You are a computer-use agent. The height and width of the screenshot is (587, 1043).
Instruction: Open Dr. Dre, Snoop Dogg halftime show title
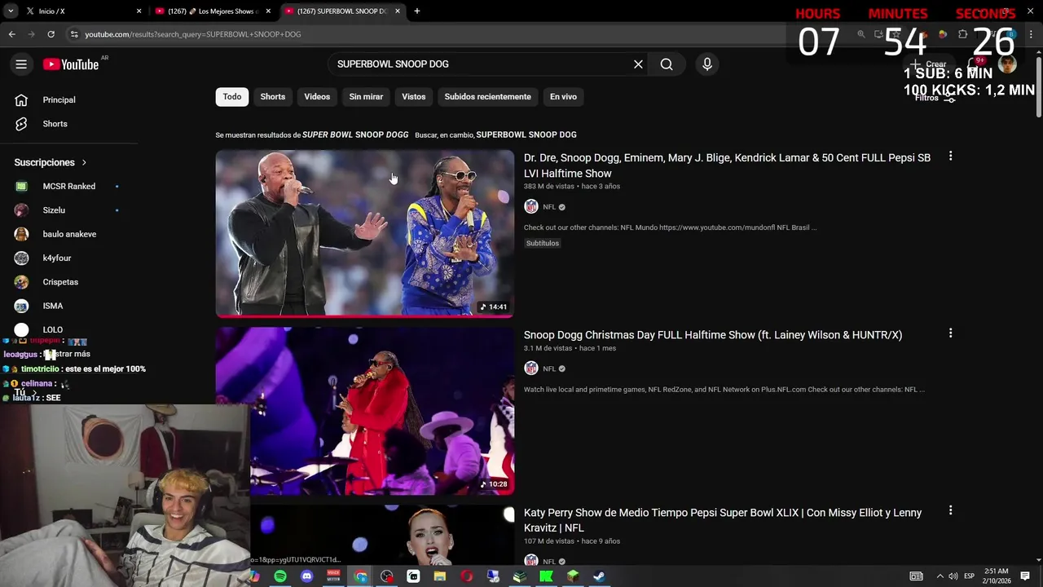pyautogui.click(x=727, y=166)
